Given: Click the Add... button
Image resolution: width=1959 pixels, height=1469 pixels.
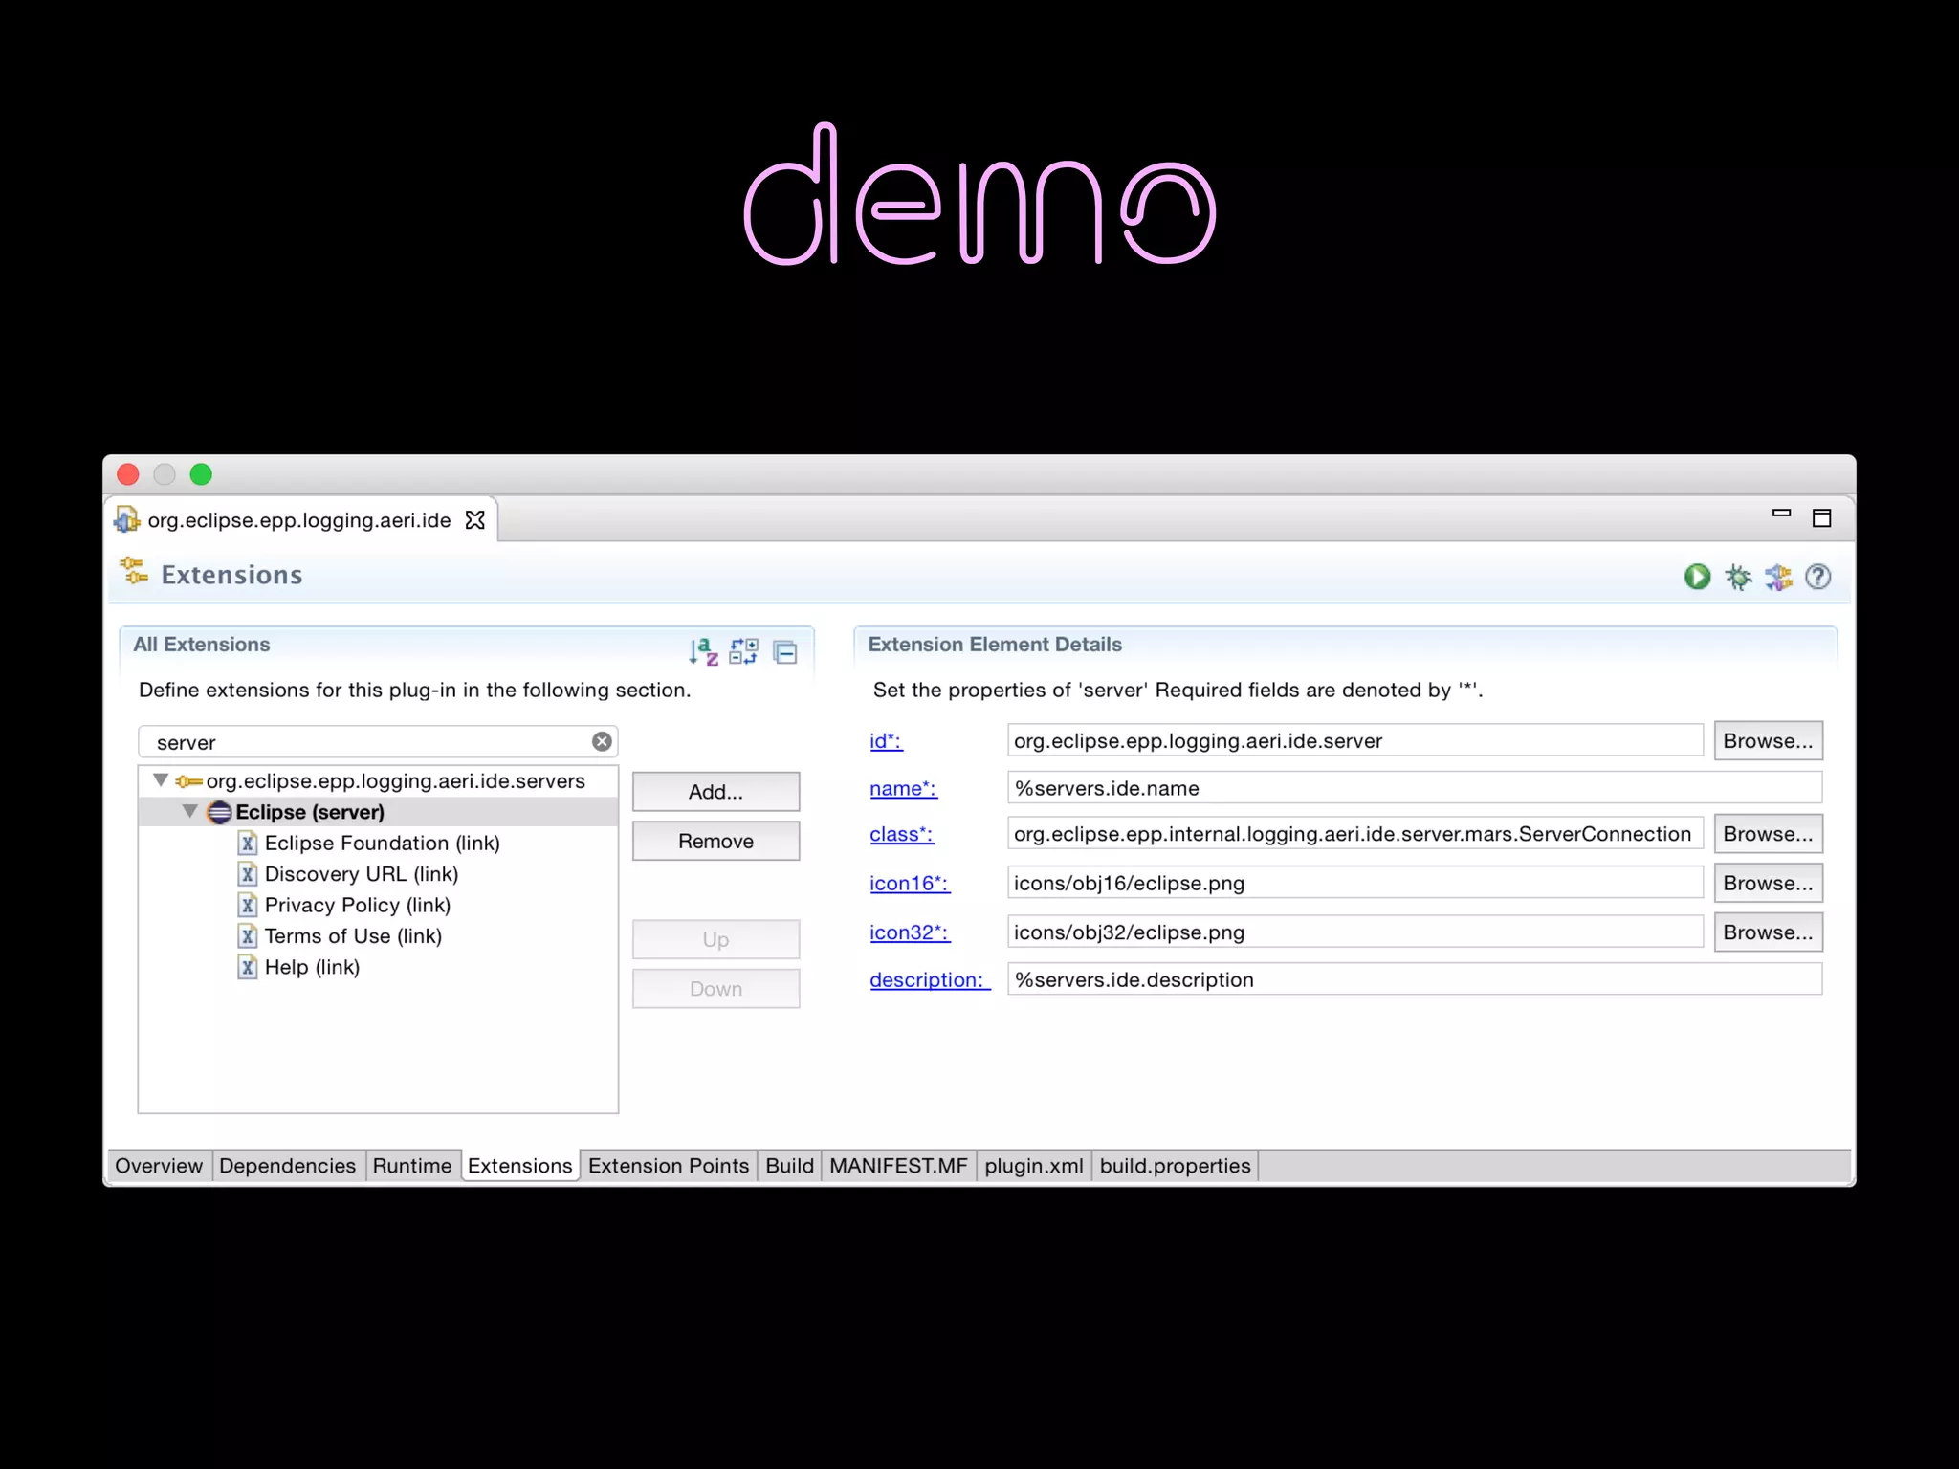Looking at the screenshot, I should point(715,792).
